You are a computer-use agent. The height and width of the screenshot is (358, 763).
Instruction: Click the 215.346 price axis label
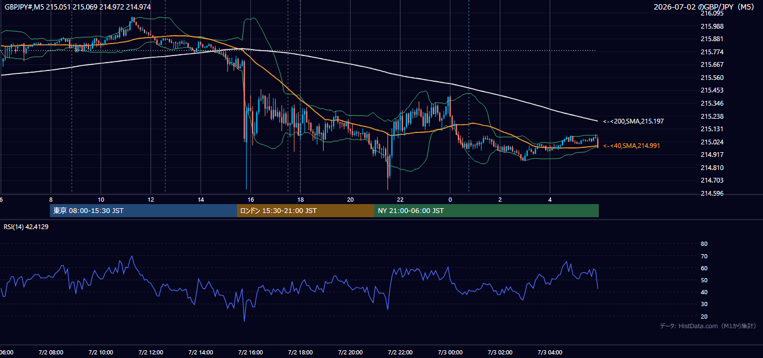pyautogui.click(x=712, y=103)
